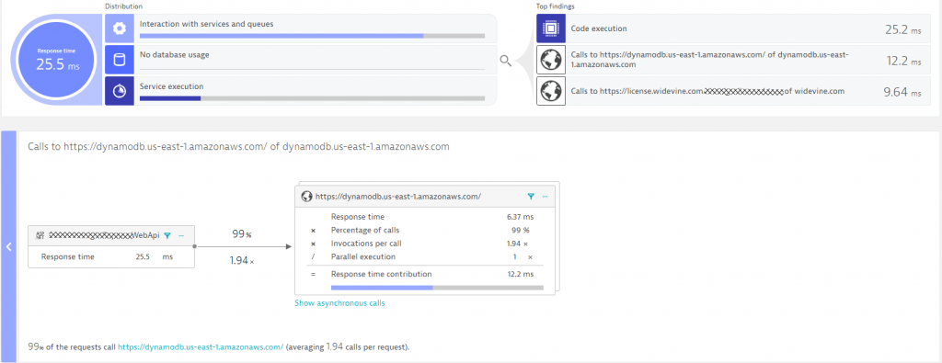The height and width of the screenshot is (363, 942).
Task: Open the dynamodb URL link in summary sentence
Action: pos(201,346)
